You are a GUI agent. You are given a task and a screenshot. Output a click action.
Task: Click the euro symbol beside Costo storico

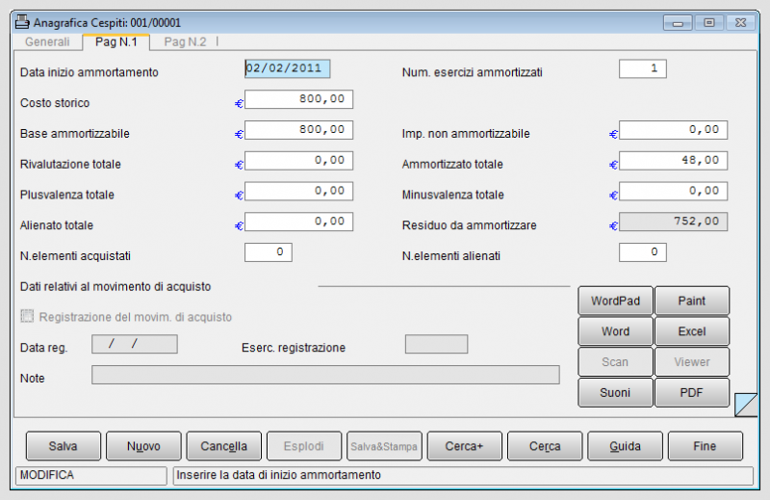(239, 104)
